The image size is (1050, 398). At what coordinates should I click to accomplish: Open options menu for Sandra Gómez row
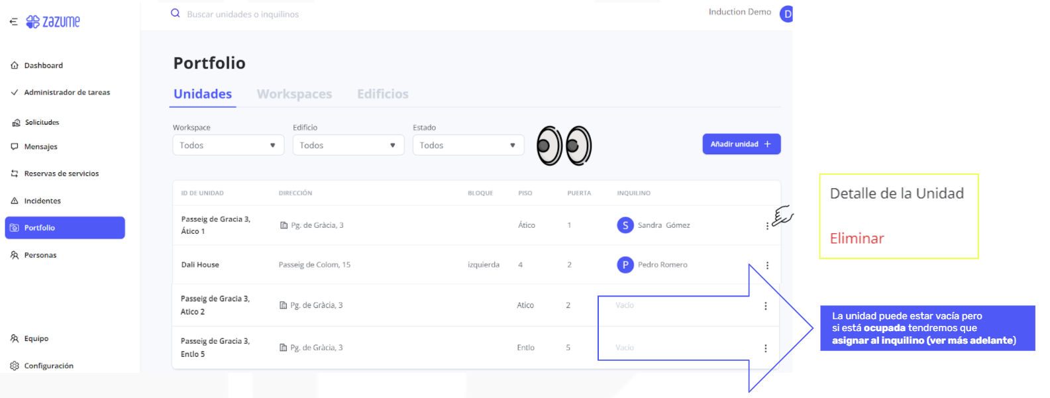[767, 226]
